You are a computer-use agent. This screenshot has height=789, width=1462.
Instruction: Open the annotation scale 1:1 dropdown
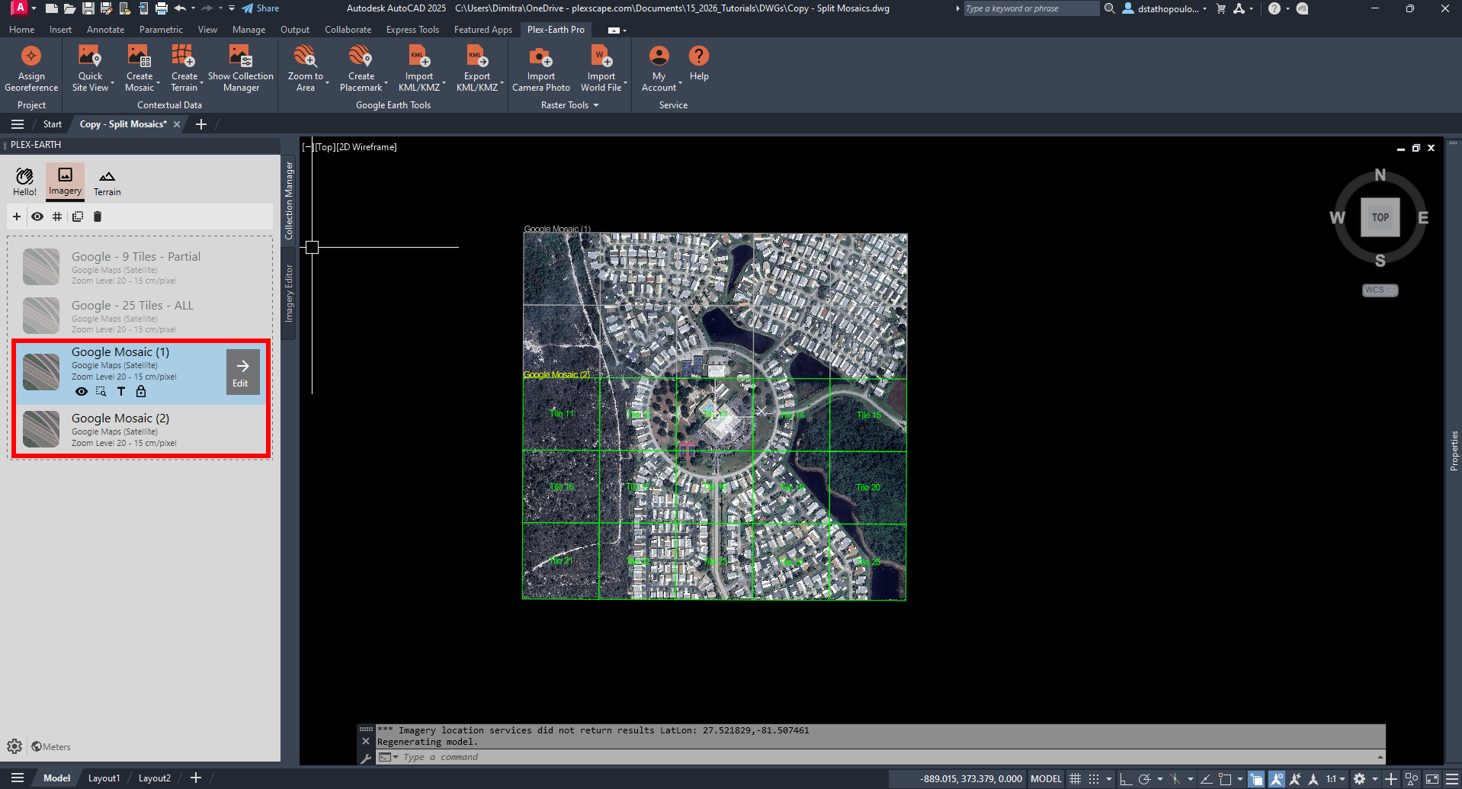click(x=1335, y=779)
